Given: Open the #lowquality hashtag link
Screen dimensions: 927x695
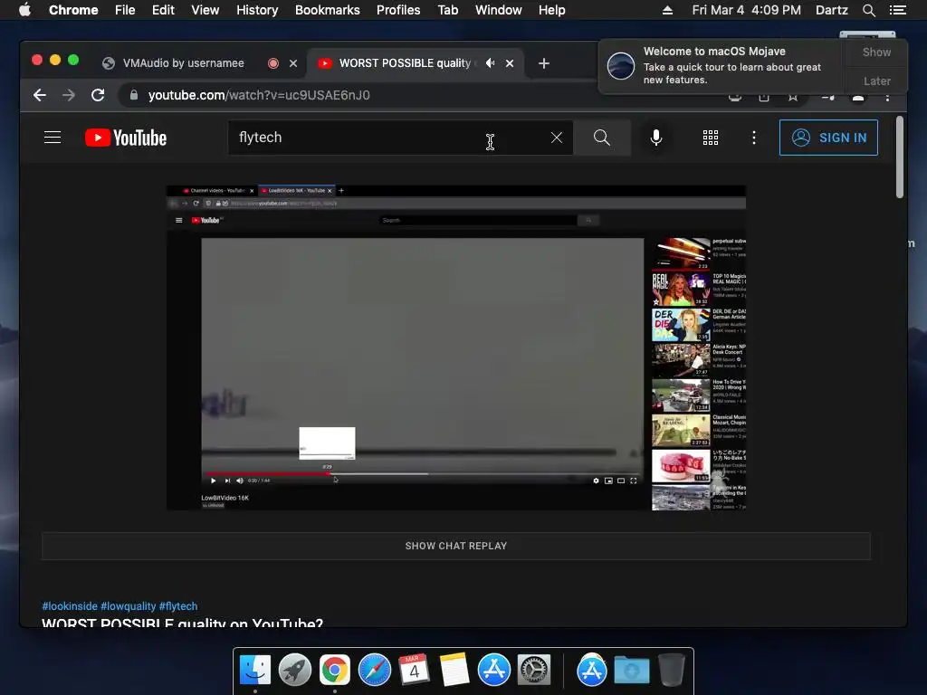Looking at the screenshot, I should coord(129,606).
